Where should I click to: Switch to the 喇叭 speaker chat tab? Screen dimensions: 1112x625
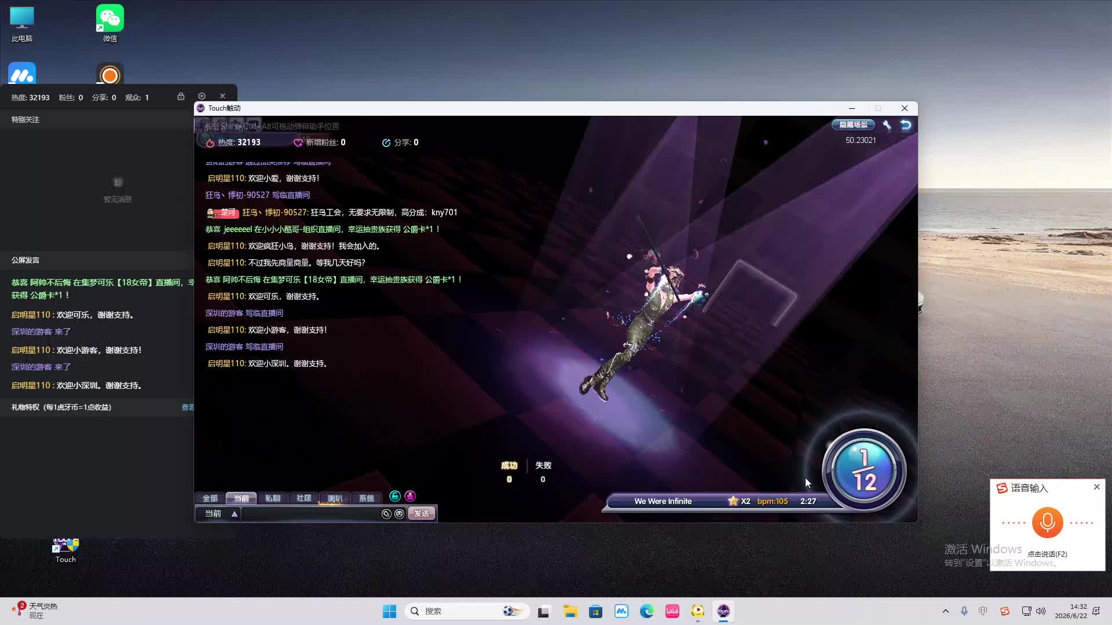[335, 498]
